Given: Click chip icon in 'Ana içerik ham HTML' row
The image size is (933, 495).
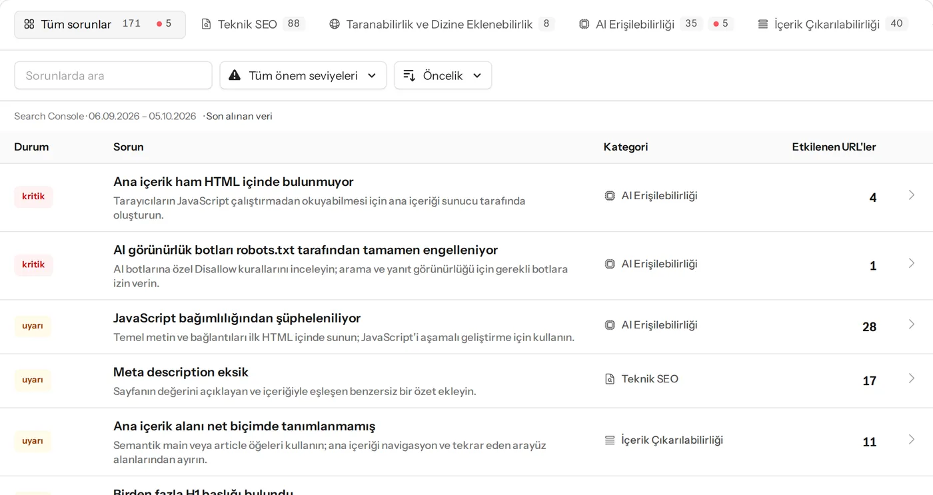Looking at the screenshot, I should pos(610,196).
